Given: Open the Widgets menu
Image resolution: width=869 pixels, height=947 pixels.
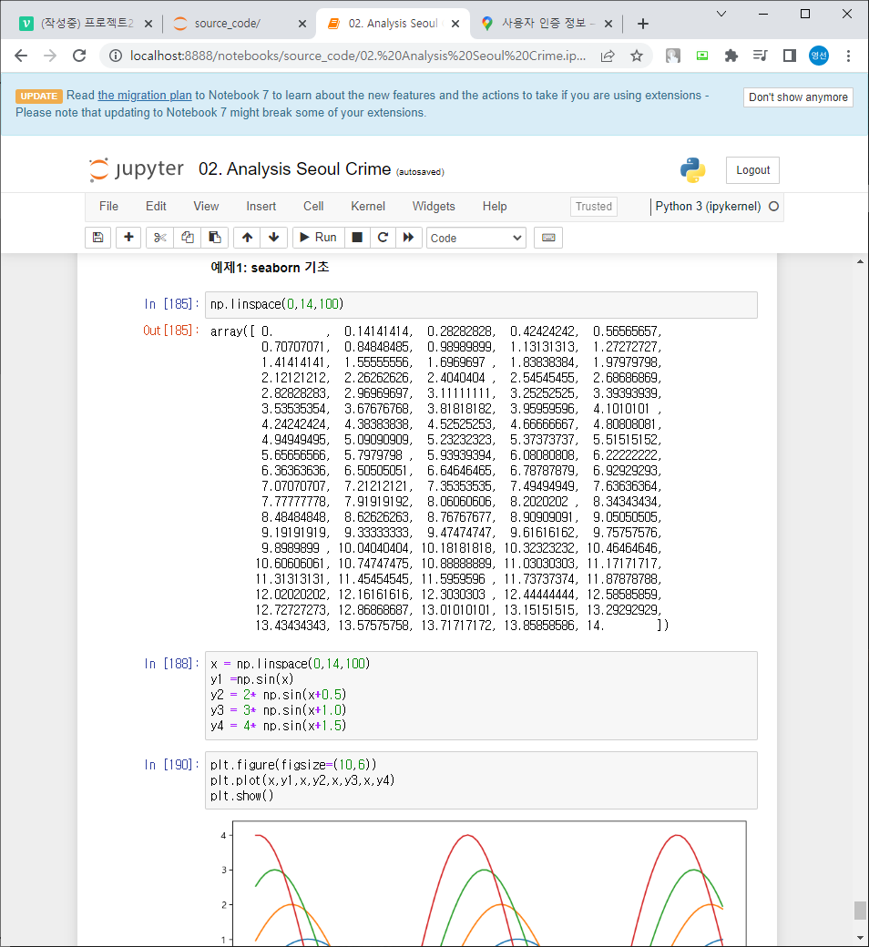Looking at the screenshot, I should pos(434,207).
